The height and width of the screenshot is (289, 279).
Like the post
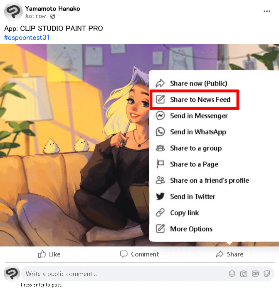tap(49, 254)
